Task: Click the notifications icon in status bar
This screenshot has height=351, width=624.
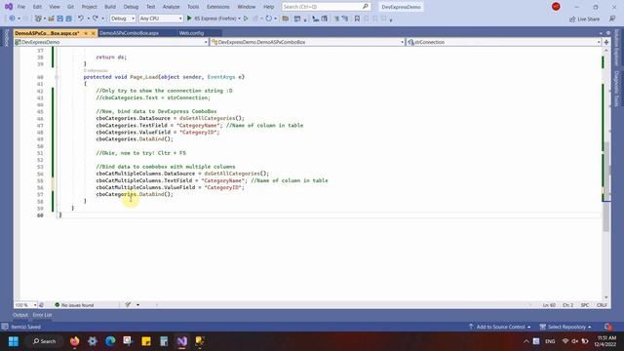Action: pyautogui.click(x=607, y=327)
